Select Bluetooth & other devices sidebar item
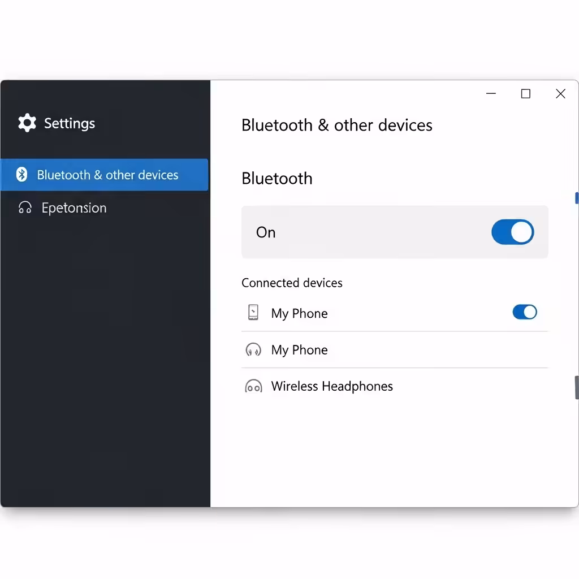This screenshot has height=579, width=579. 105,175
